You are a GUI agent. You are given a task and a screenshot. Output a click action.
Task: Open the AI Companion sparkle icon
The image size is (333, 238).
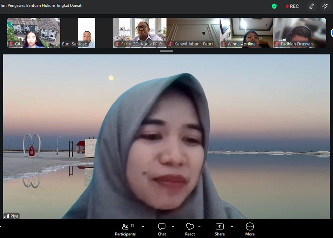pos(325,6)
